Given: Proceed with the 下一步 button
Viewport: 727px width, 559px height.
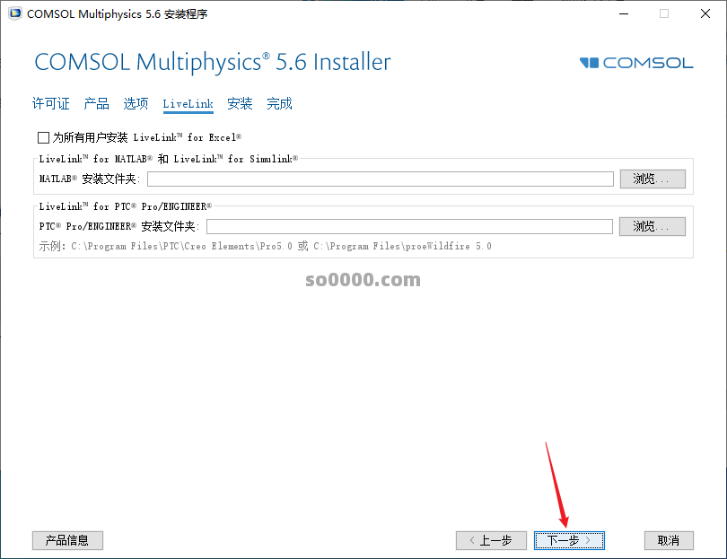Looking at the screenshot, I should tap(569, 540).
